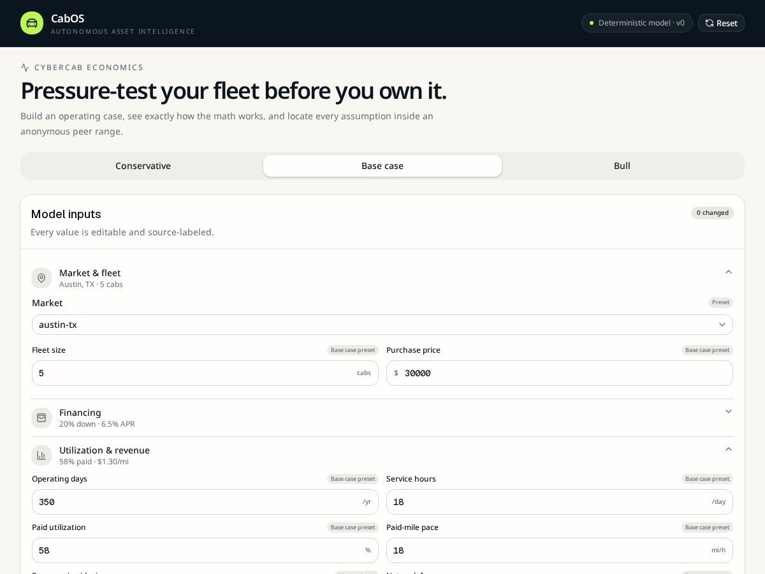The width and height of the screenshot is (765, 574).
Task: Switch to the Conservative scenario tab
Action: 143,166
